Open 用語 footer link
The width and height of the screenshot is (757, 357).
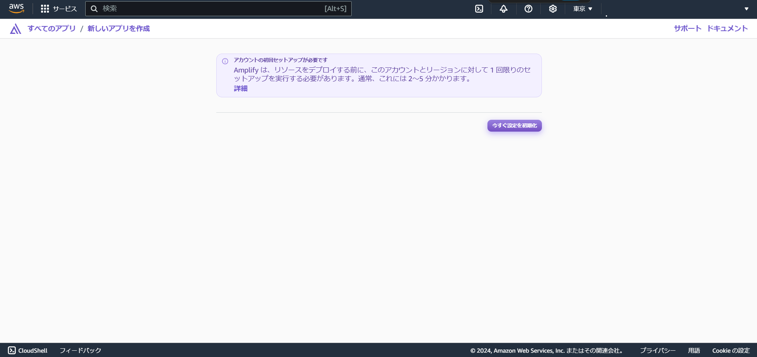(x=694, y=350)
